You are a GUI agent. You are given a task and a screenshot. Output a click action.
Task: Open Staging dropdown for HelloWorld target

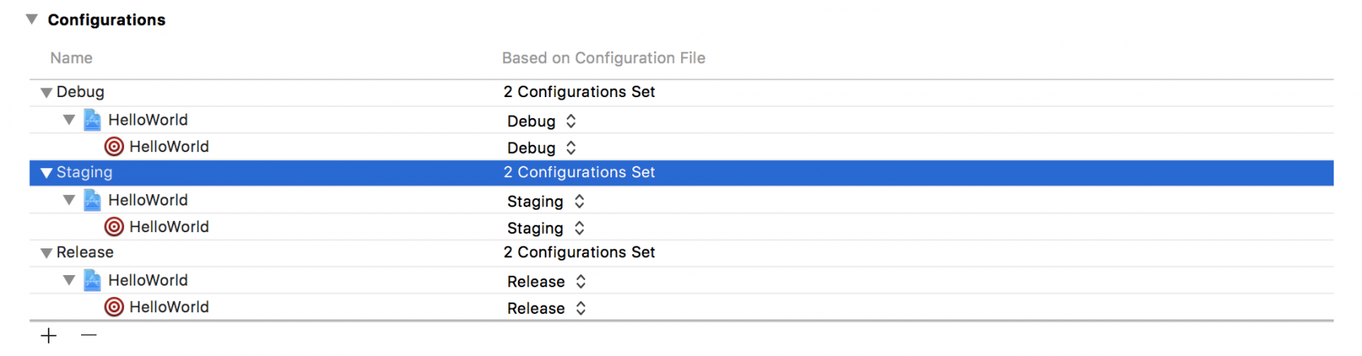point(546,228)
